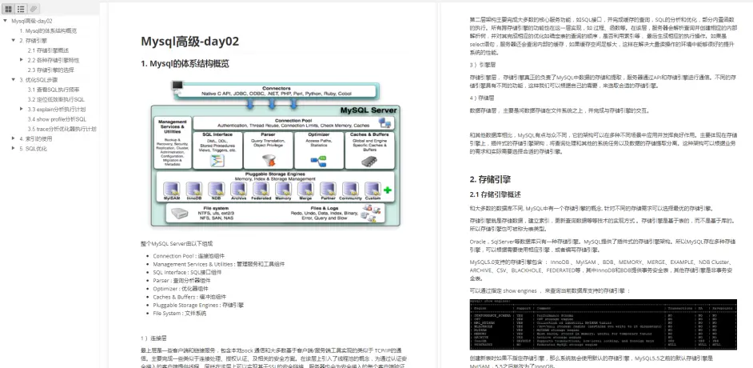Screen dimensions: 753x368
Task: Expand the 2.2 各种存储引擎特性 outline item
Action: tap(22, 60)
